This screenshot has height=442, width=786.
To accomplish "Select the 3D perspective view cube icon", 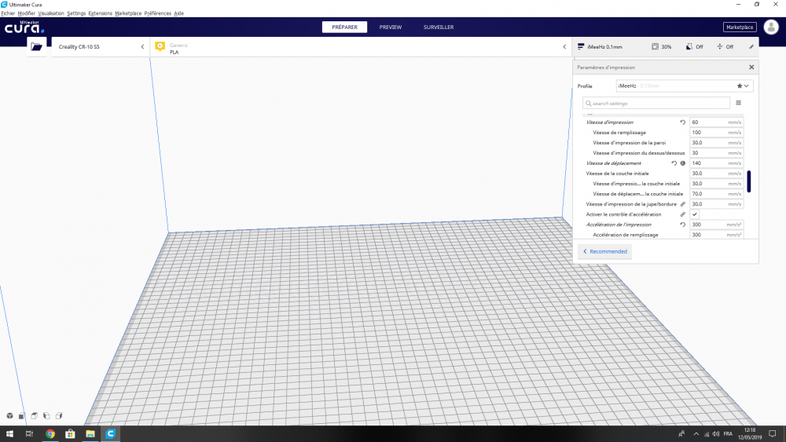I will pos(9,415).
